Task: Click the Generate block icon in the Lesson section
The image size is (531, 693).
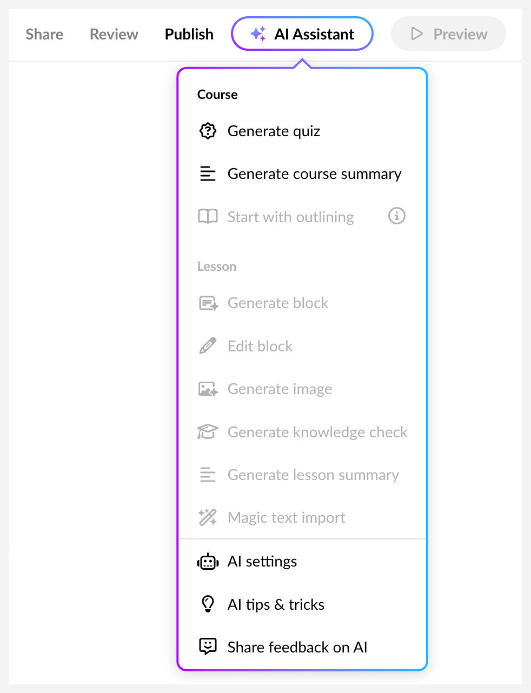Action: (x=208, y=303)
